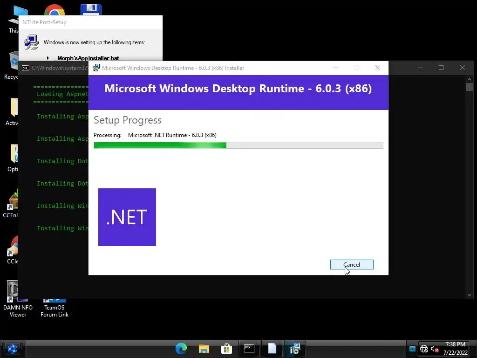Image resolution: width=477 pixels, height=358 pixels.
Task: Click the command prompt title bar icon
Action: click(x=26, y=68)
